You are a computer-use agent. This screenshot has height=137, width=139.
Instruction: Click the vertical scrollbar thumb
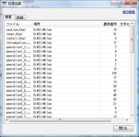[x=132, y=39]
